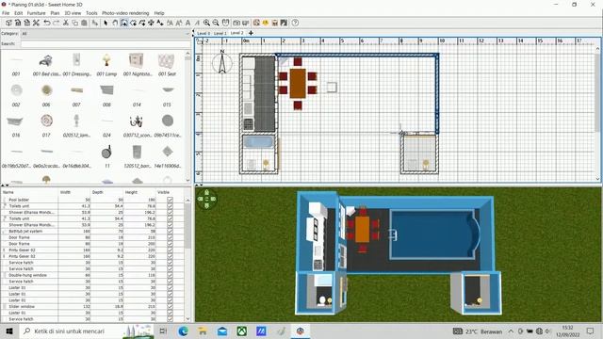Sort furniture by Depth column header
This screenshot has width=603, height=339.
click(106, 192)
